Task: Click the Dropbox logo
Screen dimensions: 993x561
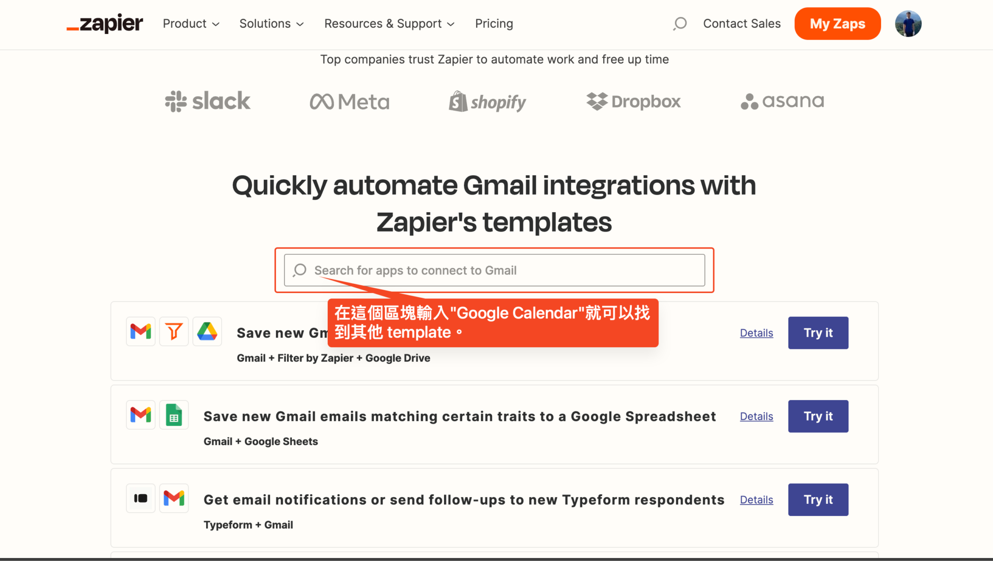Action: tap(633, 101)
